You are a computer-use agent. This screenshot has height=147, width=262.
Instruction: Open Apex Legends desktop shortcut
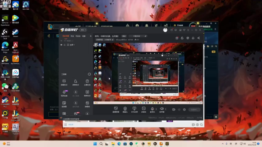[15, 47]
